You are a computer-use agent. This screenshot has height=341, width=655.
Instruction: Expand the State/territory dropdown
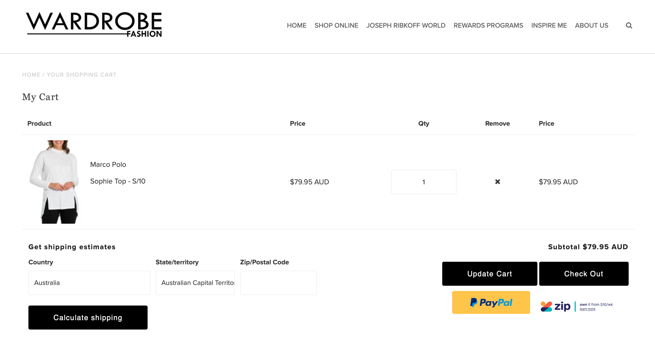tap(195, 283)
